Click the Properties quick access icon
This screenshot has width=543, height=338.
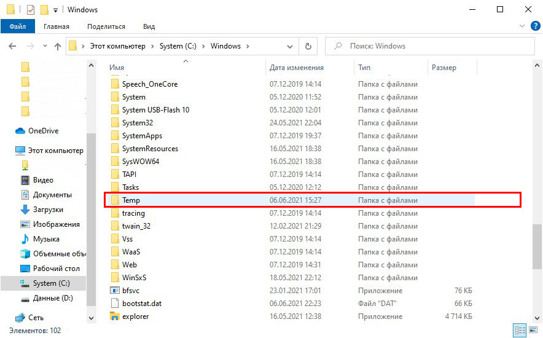[31, 10]
